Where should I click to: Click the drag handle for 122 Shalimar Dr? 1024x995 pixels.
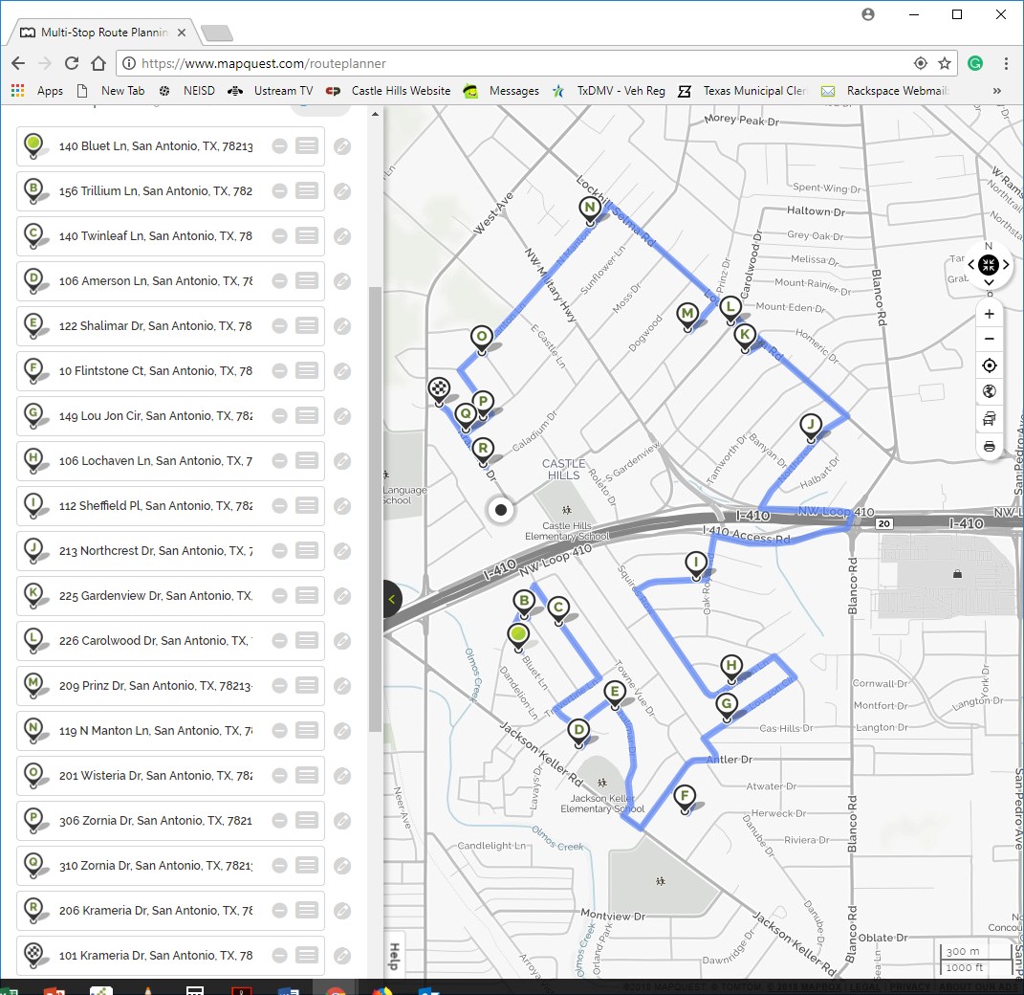[306, 326]
